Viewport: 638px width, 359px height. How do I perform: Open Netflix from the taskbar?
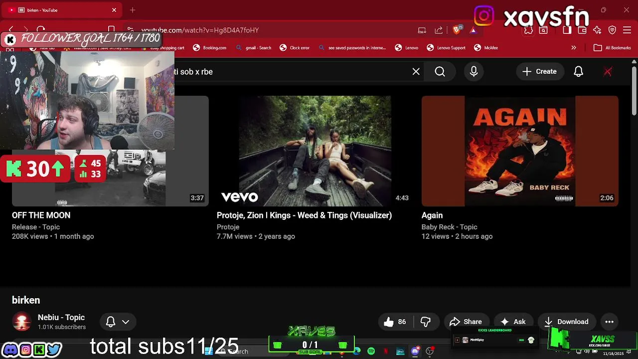click(386, 352)
